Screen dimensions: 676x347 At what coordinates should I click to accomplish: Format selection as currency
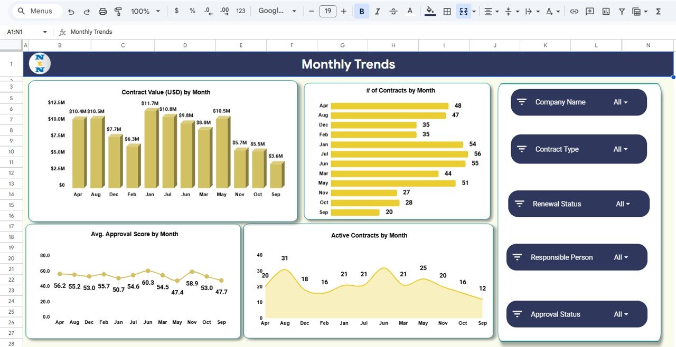point(176,11)
